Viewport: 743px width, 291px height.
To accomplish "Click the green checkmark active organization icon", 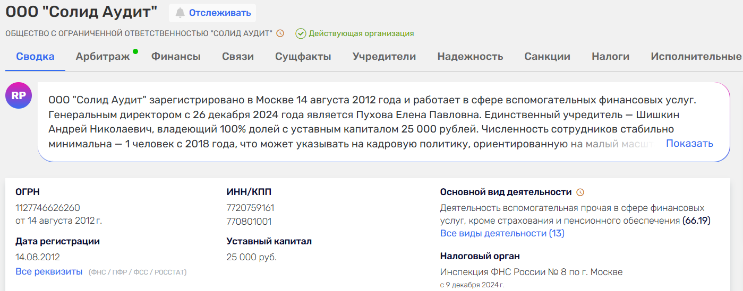I will pos(301,33).
